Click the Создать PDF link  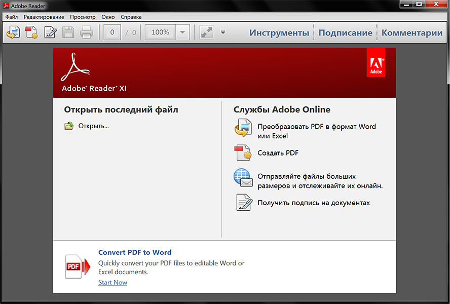(278, 153)
